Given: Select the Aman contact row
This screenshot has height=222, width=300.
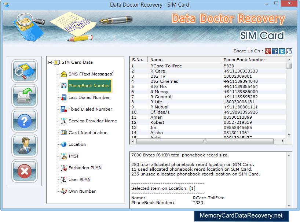Looking at the screenshot, I should (208, 117).
